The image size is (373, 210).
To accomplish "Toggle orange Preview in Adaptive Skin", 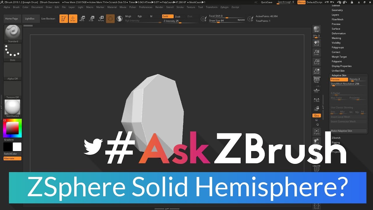I will (339, 79).
